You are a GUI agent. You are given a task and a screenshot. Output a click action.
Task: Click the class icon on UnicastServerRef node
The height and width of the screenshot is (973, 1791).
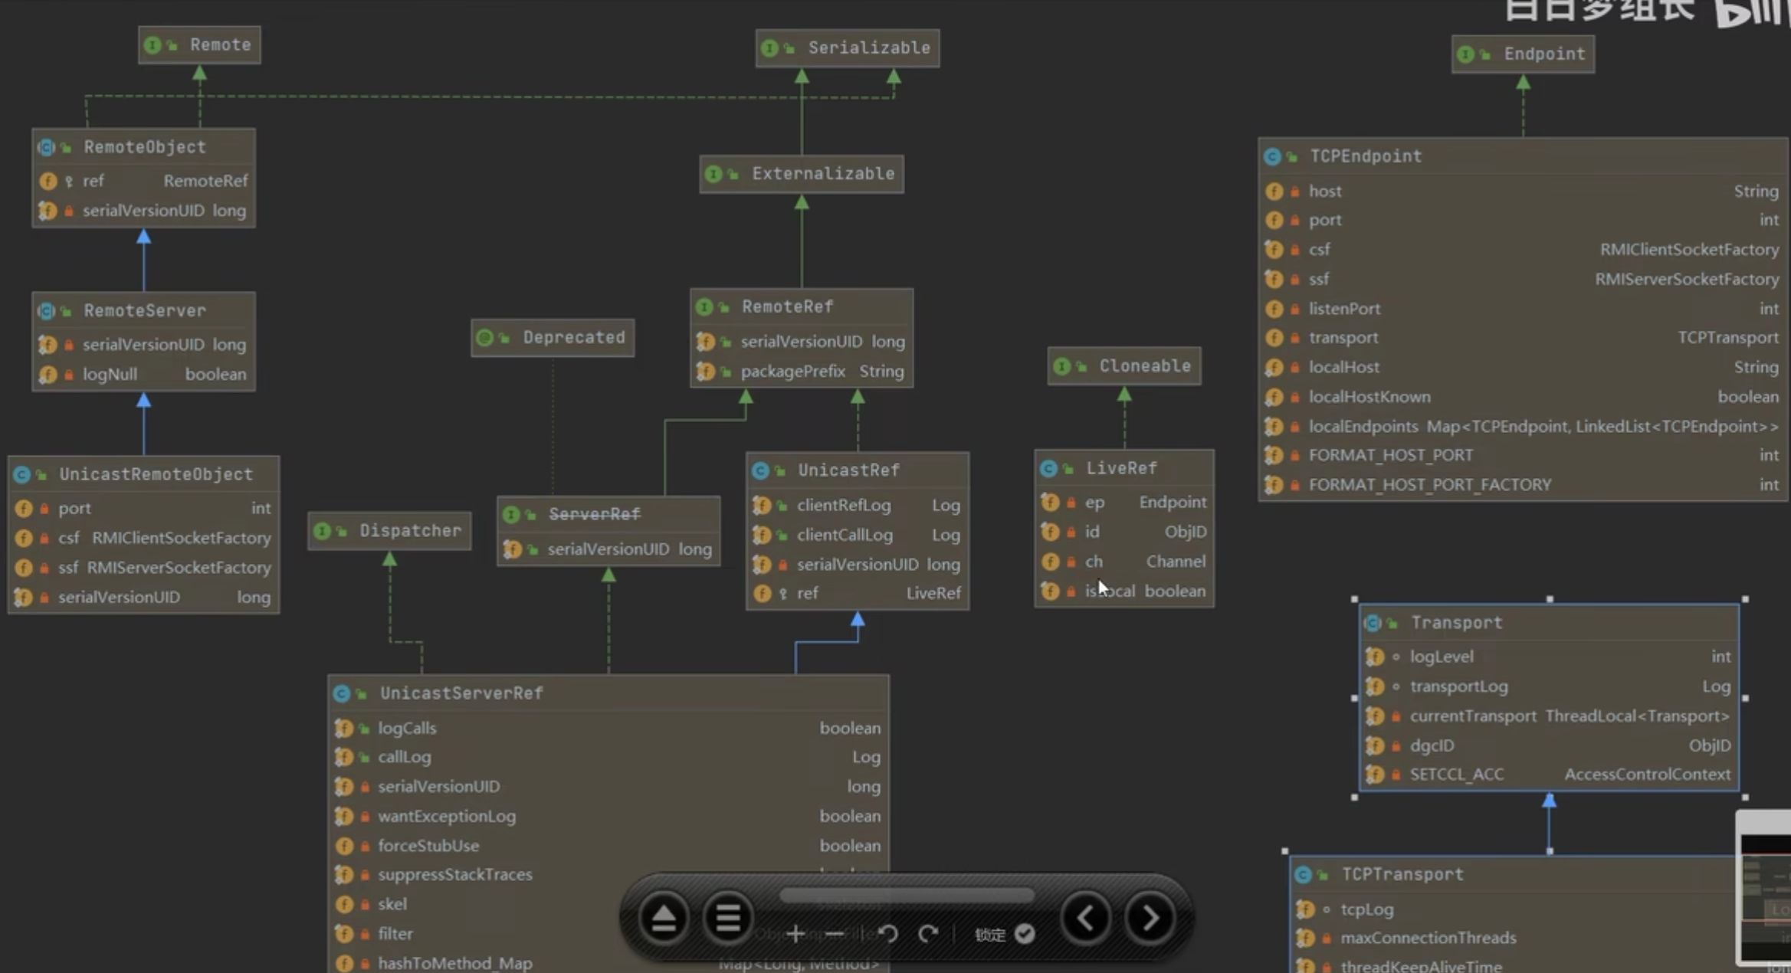342,694
